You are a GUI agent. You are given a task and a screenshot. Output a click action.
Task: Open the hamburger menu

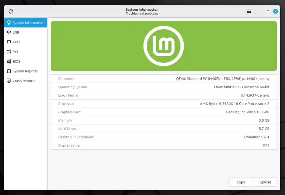[249, 11]
